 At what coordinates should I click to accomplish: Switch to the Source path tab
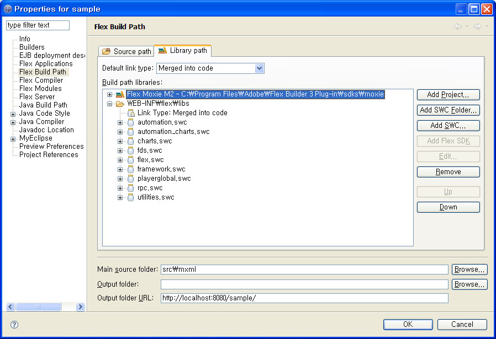pyautogui.click(x=126, y=51)
